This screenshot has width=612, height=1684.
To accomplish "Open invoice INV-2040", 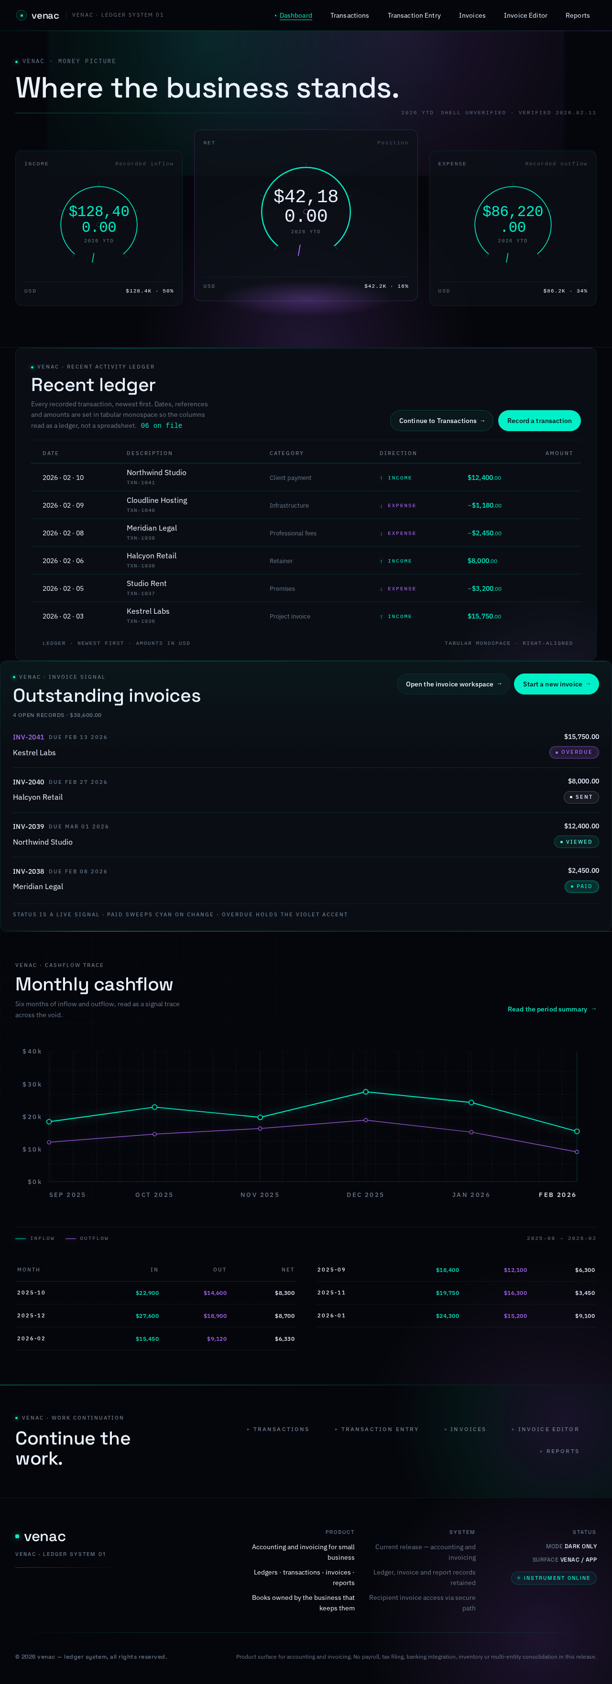I will (x=29, y=782).
